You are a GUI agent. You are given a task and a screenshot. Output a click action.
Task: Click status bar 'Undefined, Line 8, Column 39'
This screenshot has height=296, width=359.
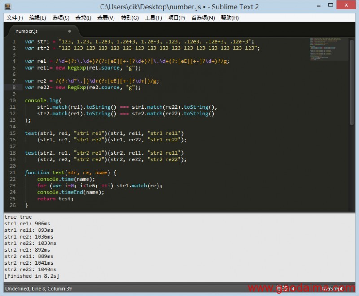(x=39, y=289)
